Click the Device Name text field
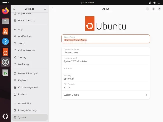Image resolution: width=163 pixels, height=122 pixels. (x=106, y=39)
